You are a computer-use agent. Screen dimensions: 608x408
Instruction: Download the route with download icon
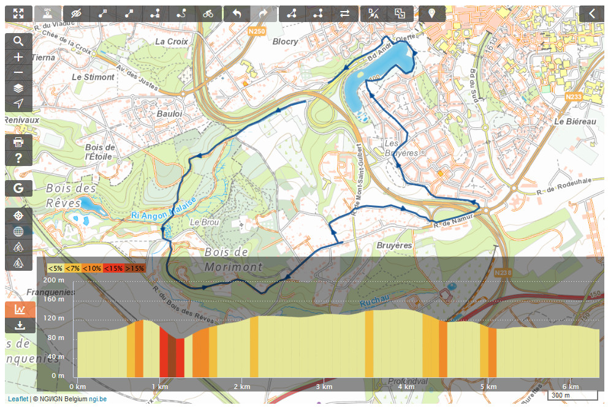(x=20, y=325)
